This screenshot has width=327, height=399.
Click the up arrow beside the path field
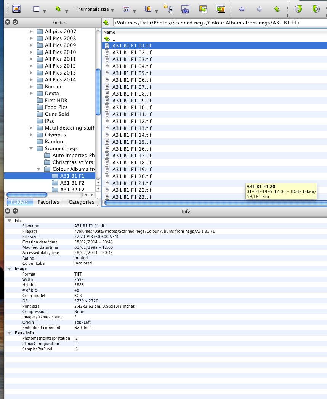(106, 23)
